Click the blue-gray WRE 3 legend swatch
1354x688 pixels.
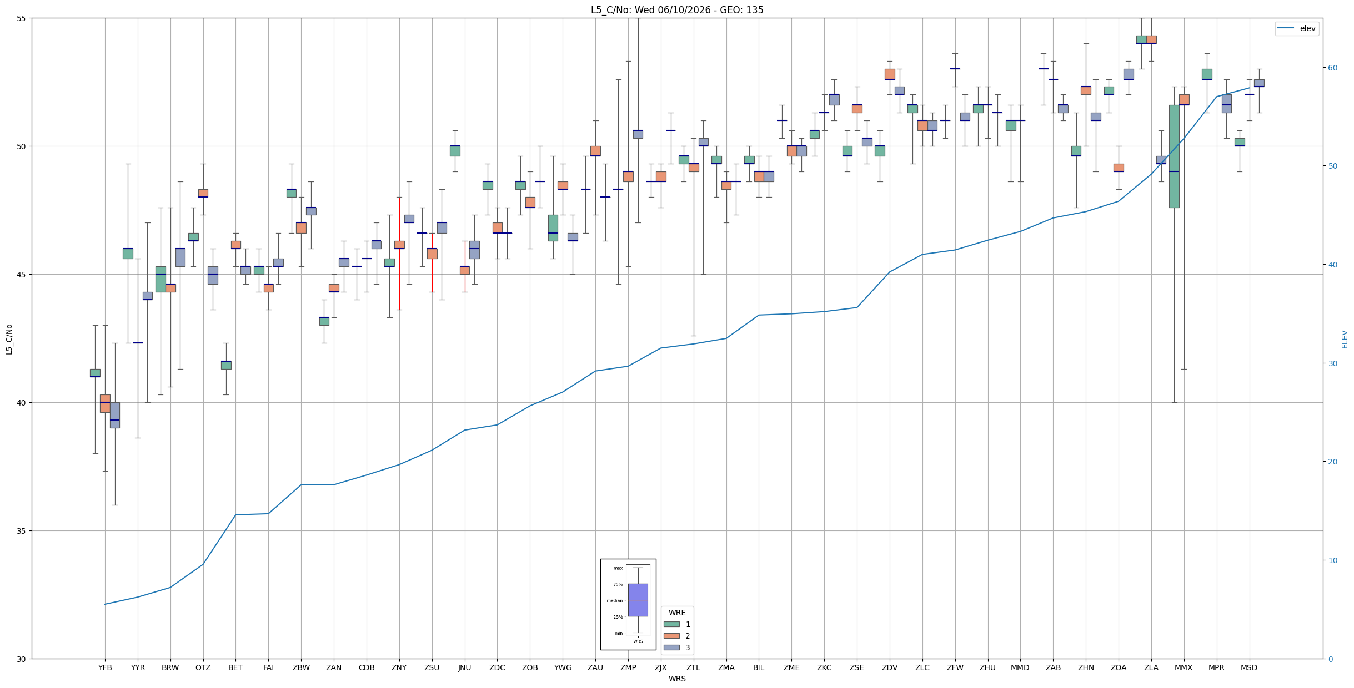click(x=671, y=647)
